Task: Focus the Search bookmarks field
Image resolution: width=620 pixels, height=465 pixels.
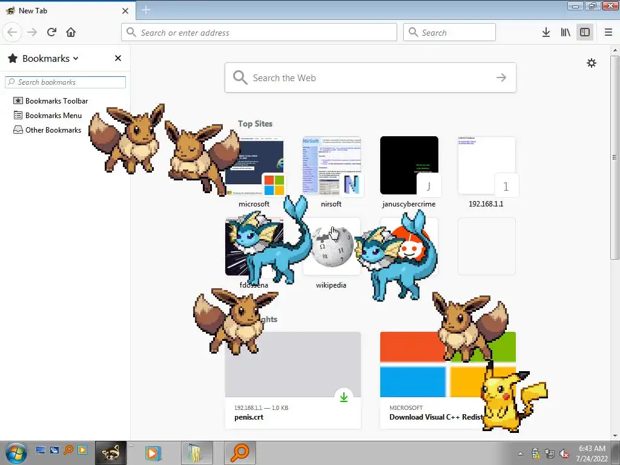Action: click(65, 82)
